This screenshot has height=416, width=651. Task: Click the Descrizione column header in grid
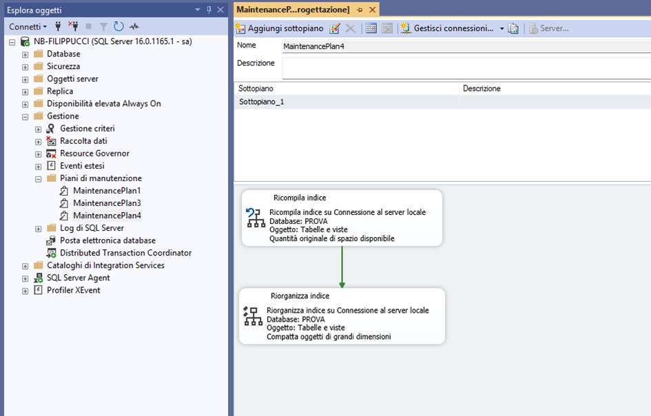click(x=555, y=88)
